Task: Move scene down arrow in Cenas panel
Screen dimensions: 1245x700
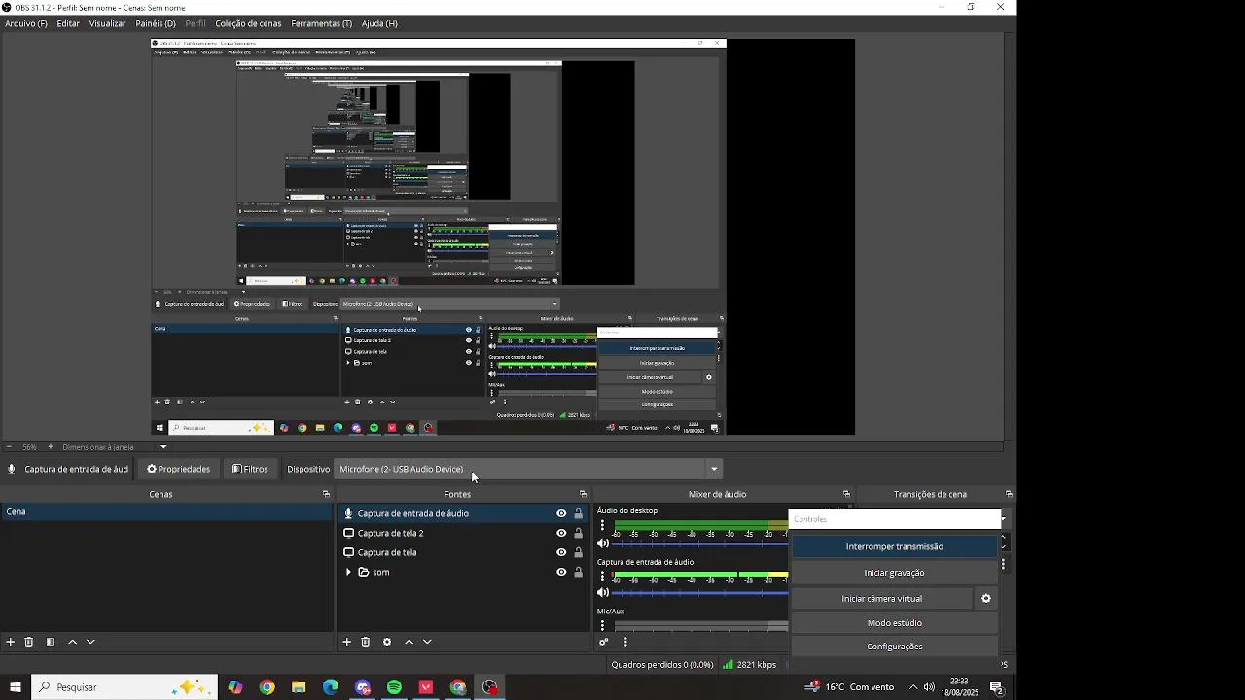Action: (90, 642)
